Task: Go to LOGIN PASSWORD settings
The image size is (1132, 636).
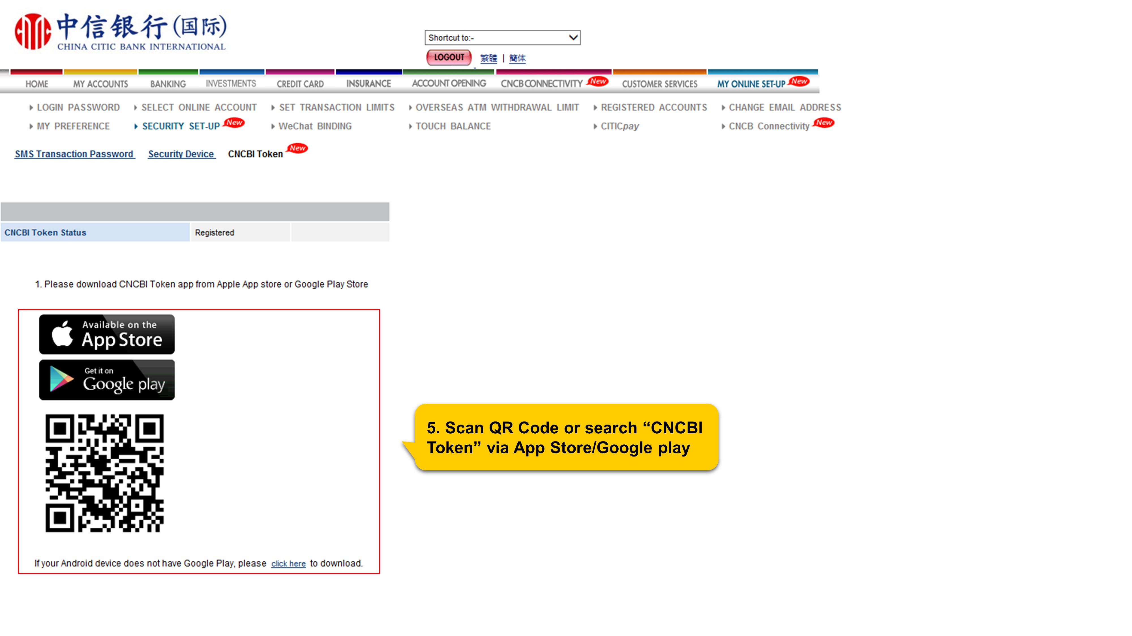Action: (x=78, y=107)
